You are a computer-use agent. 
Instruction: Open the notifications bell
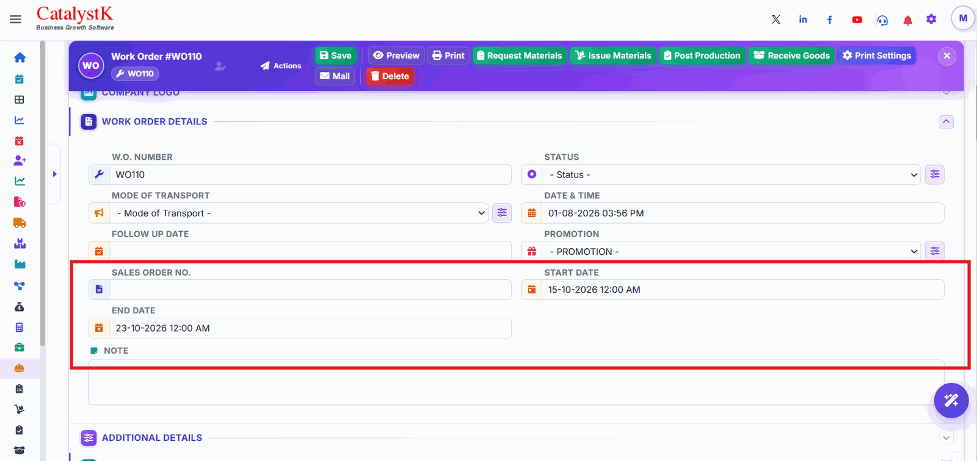tap(908, 20)
